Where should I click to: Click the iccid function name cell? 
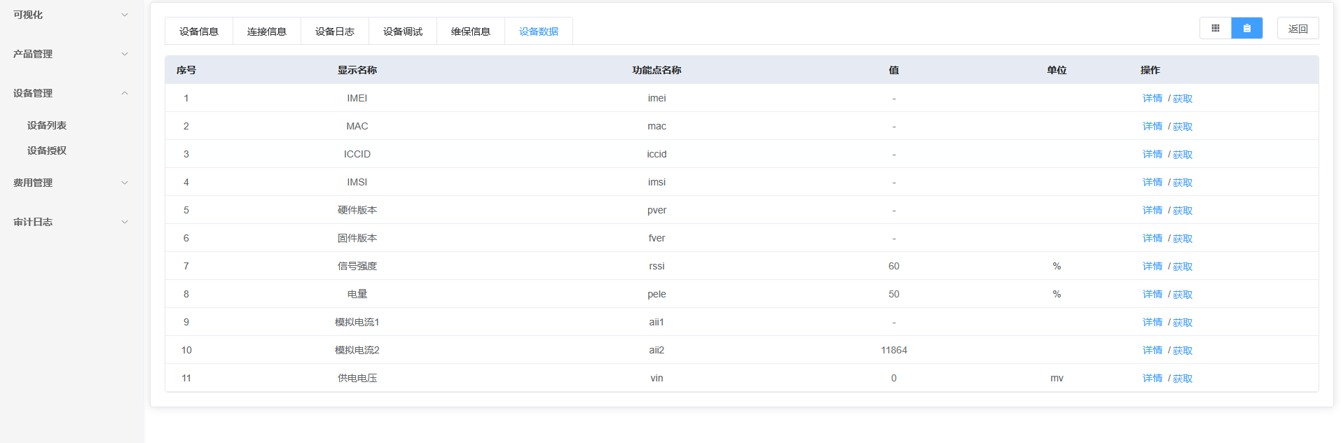click(656, 154)
